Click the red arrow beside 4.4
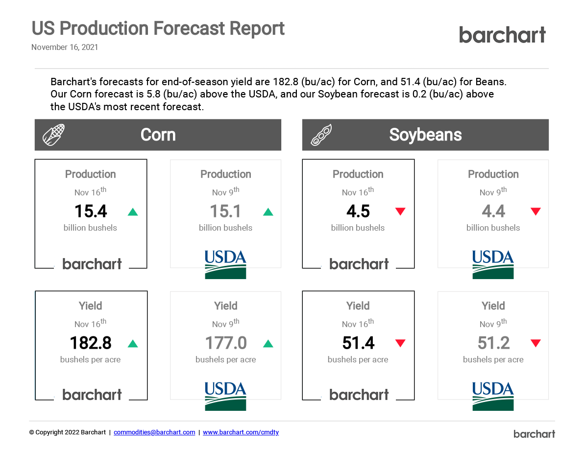The image size is (585, 451). [x=536, y=212]
